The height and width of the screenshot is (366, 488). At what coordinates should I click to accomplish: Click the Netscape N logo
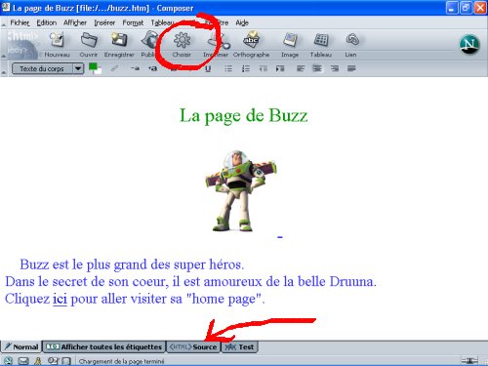click(469, 44)
